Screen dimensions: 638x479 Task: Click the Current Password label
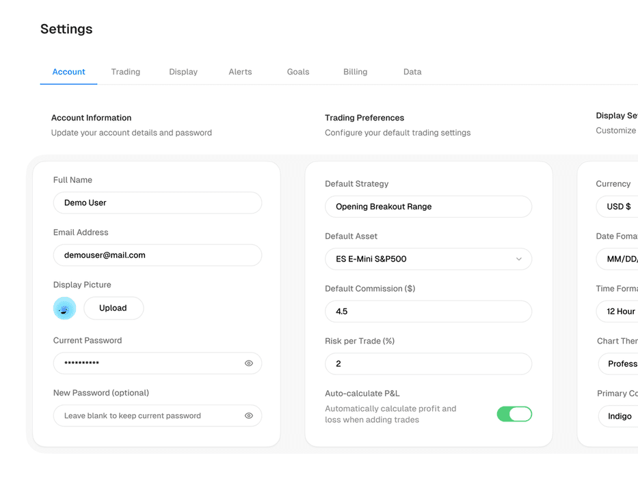pos(88,341)
